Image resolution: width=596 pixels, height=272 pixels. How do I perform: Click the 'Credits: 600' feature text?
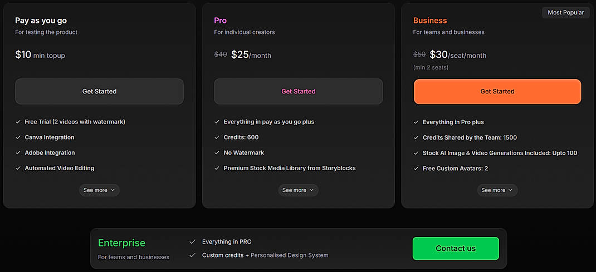pos(241,137)
